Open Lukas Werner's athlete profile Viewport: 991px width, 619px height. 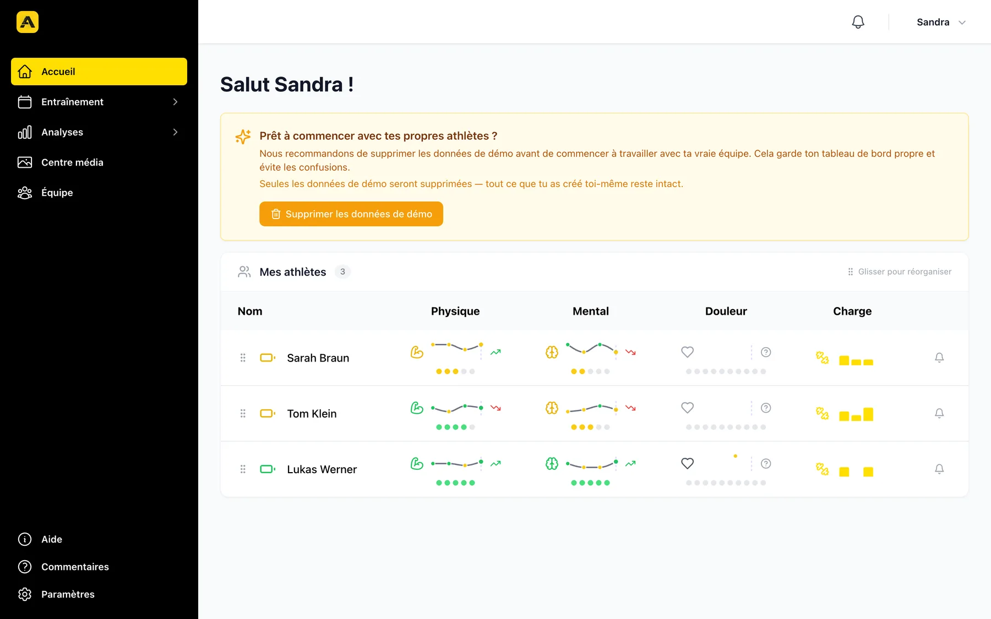click(322, 469)
